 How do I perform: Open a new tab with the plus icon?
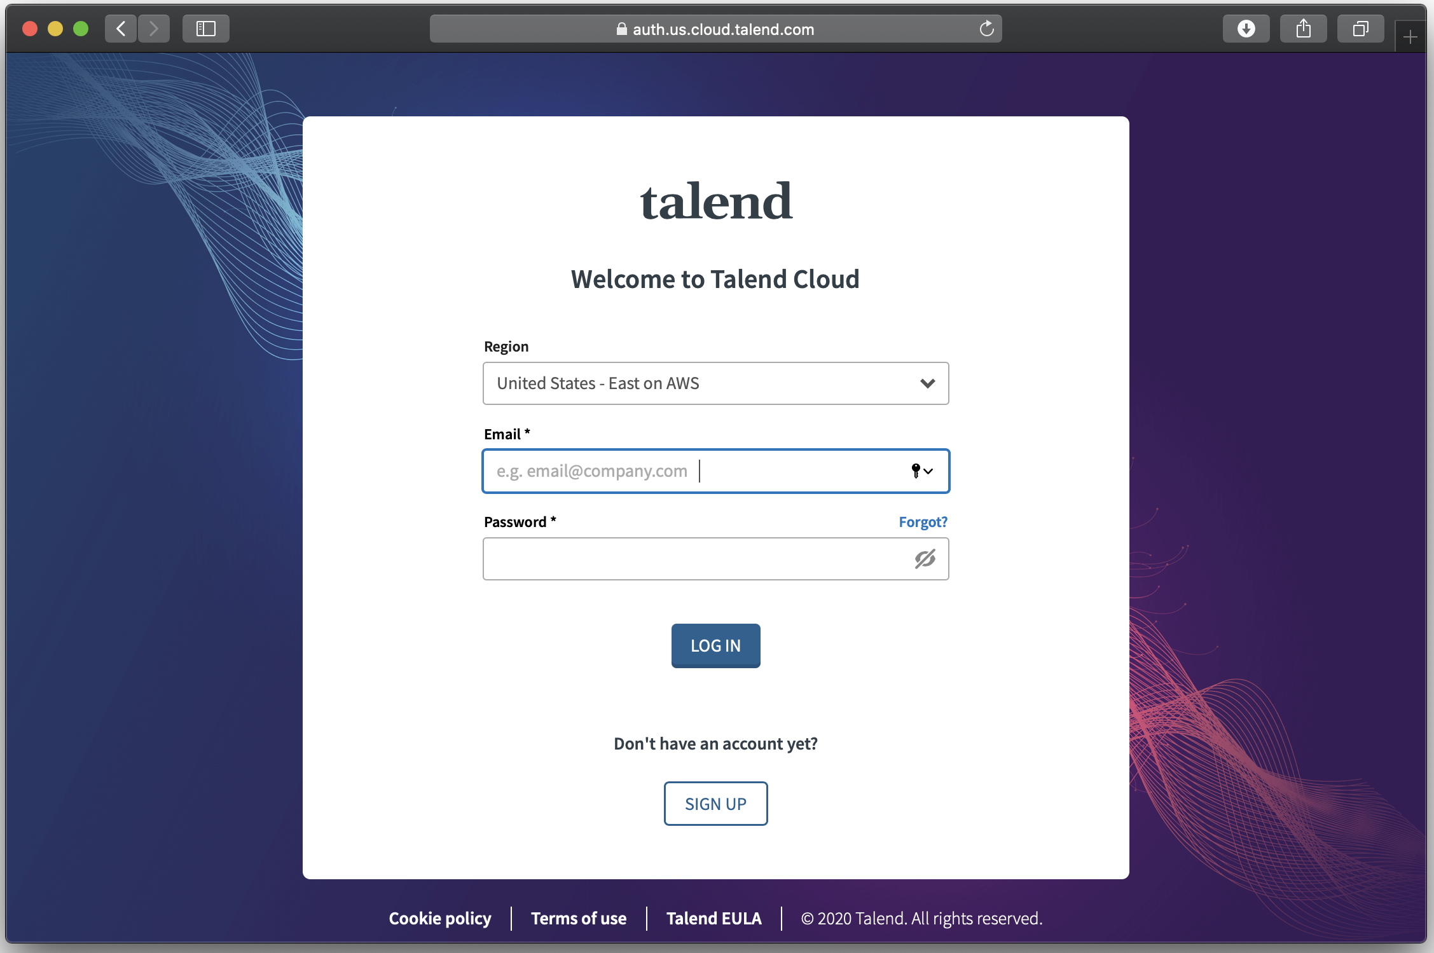1409,36
